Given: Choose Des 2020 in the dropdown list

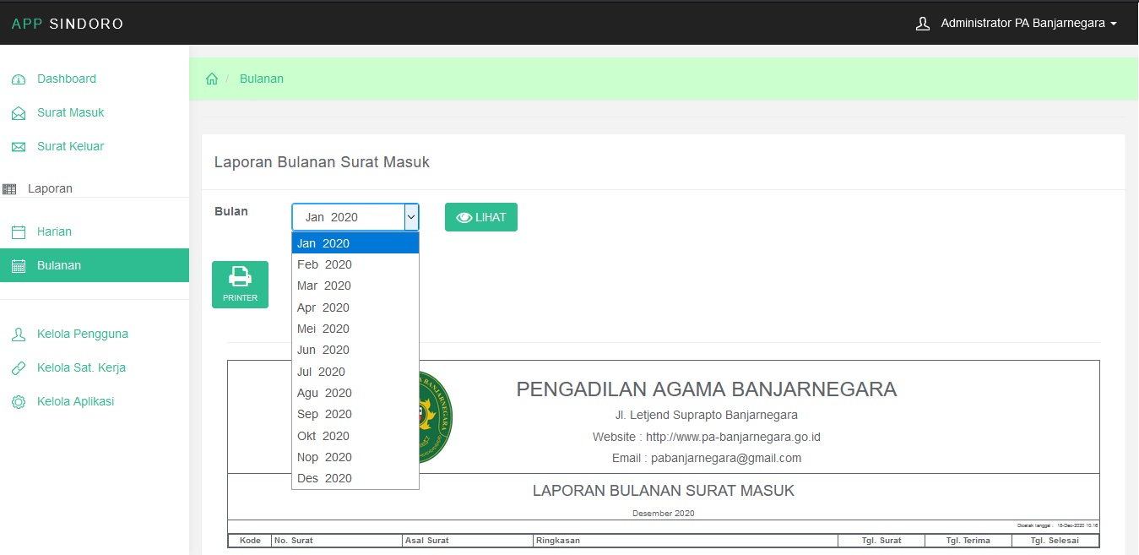Looking at the screenshot, I should point(324,478).
